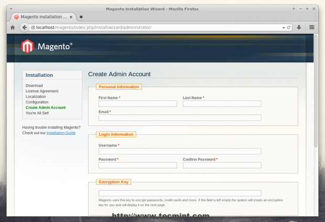Image resolution: width=325 pixels, height=222 pixels.
Task: Open the Firefox hamburger menu
Action: click(312, 27)
